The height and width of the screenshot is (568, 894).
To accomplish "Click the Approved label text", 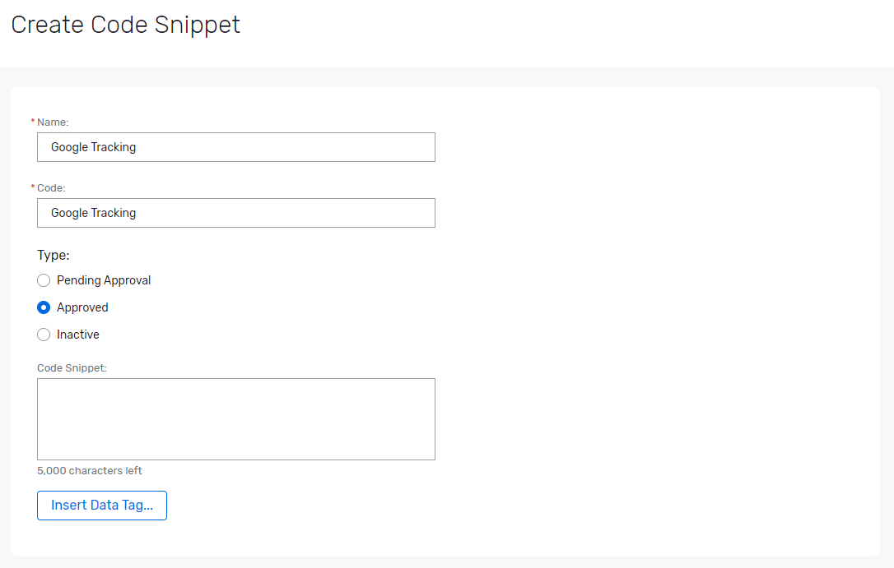I will point(81,307).
